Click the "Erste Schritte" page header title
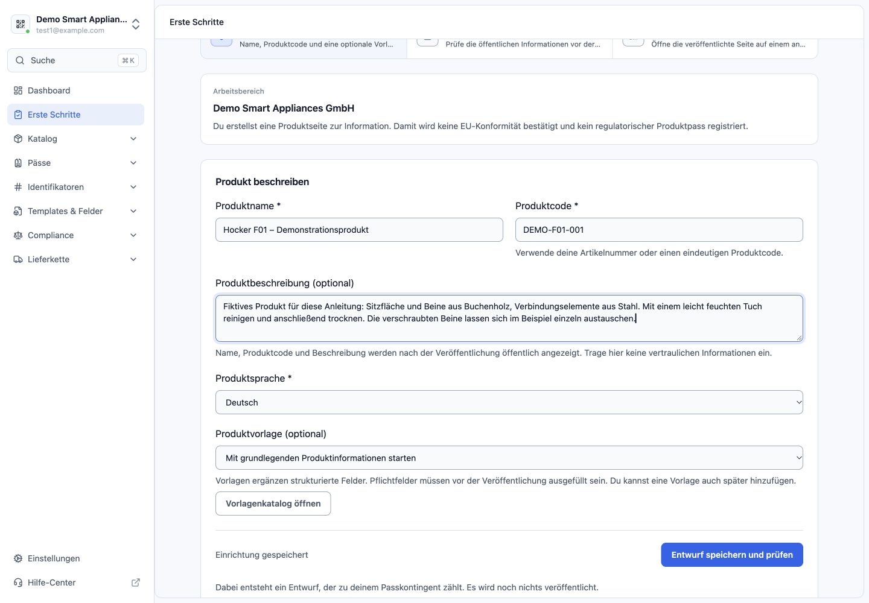 tap(197, 22)
